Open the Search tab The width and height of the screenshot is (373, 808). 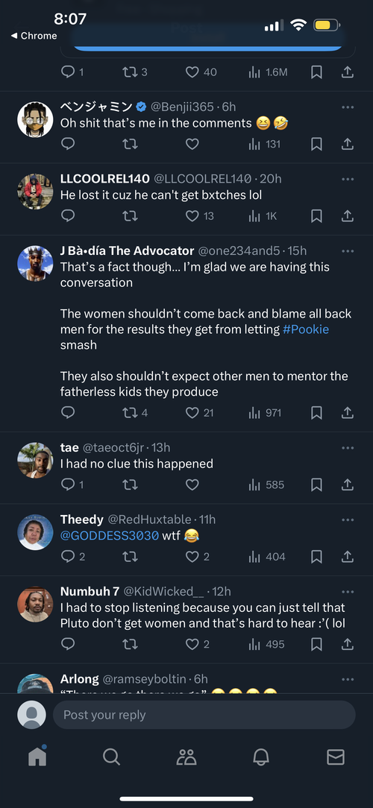(111, 757)
